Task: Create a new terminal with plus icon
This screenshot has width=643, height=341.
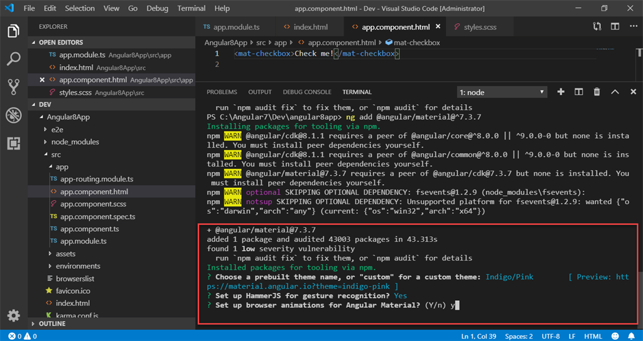Action: [561, 92]
